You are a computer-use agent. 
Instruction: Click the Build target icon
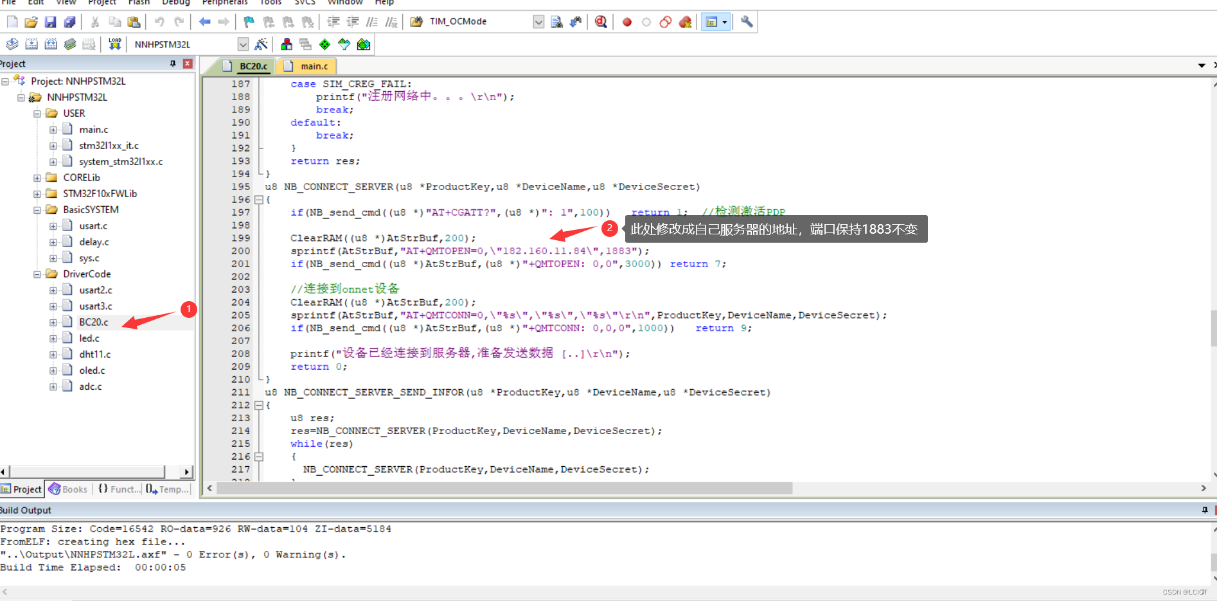click(x=31, y=44)
